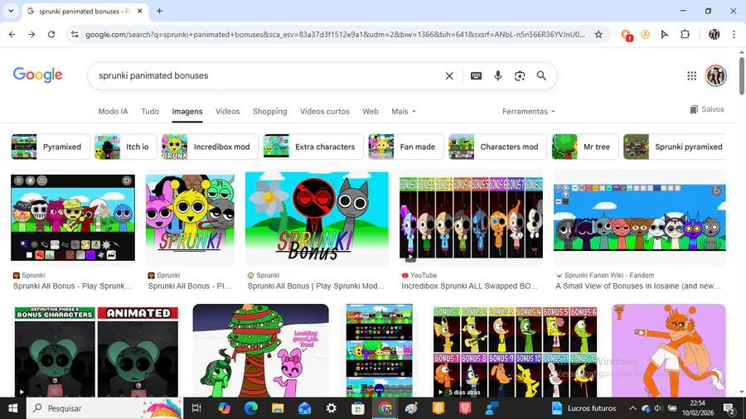This screenshot has width=746, height=419.
Task: Launch Microsoft Edge from the taskbar
Action: pos(250,408)
